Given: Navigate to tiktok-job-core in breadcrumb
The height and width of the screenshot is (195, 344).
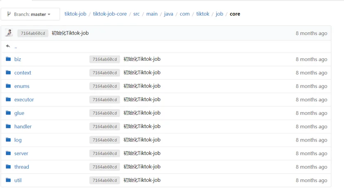Looking at the screenshot, I should 110,14.
